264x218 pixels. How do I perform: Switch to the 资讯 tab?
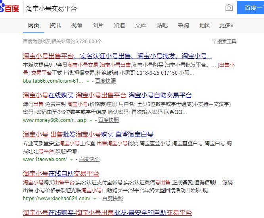coord(55,25)
